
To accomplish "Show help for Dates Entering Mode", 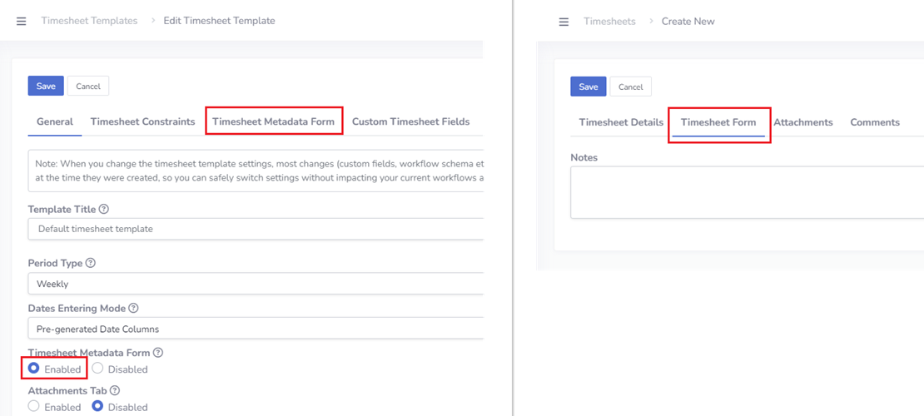I will click(x=133, y=308).
